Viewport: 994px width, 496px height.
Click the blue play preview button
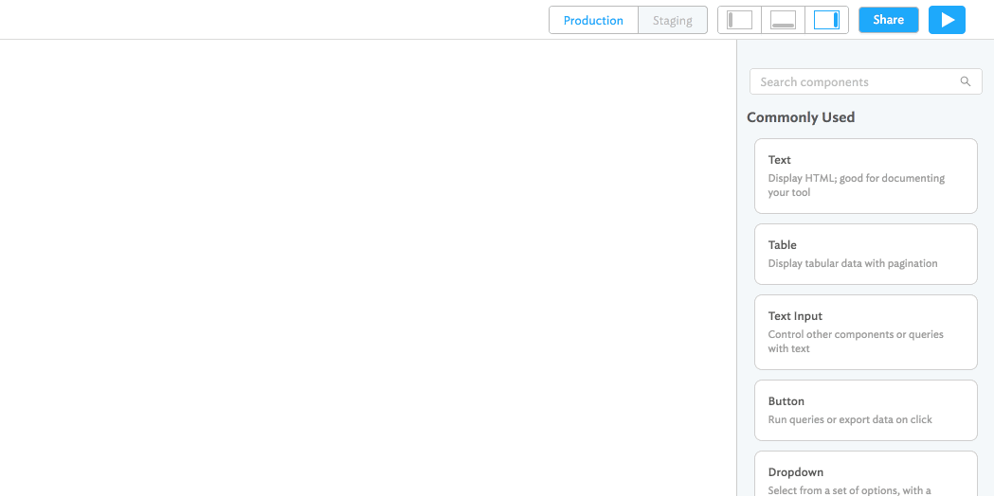click(947, 20)
